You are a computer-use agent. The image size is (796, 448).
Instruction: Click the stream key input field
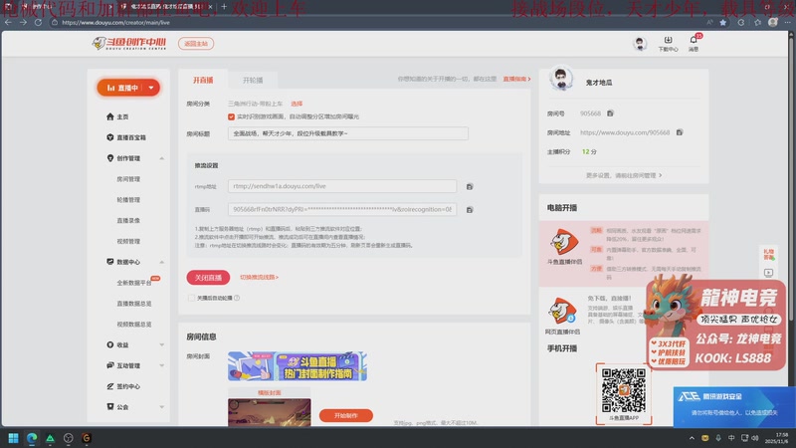pos(342,209)
